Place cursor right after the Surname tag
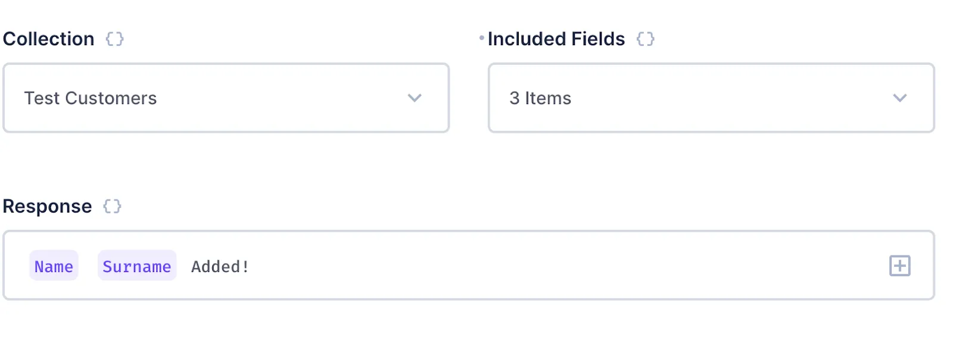Screen dimensions: 953x337 [180, 266]
